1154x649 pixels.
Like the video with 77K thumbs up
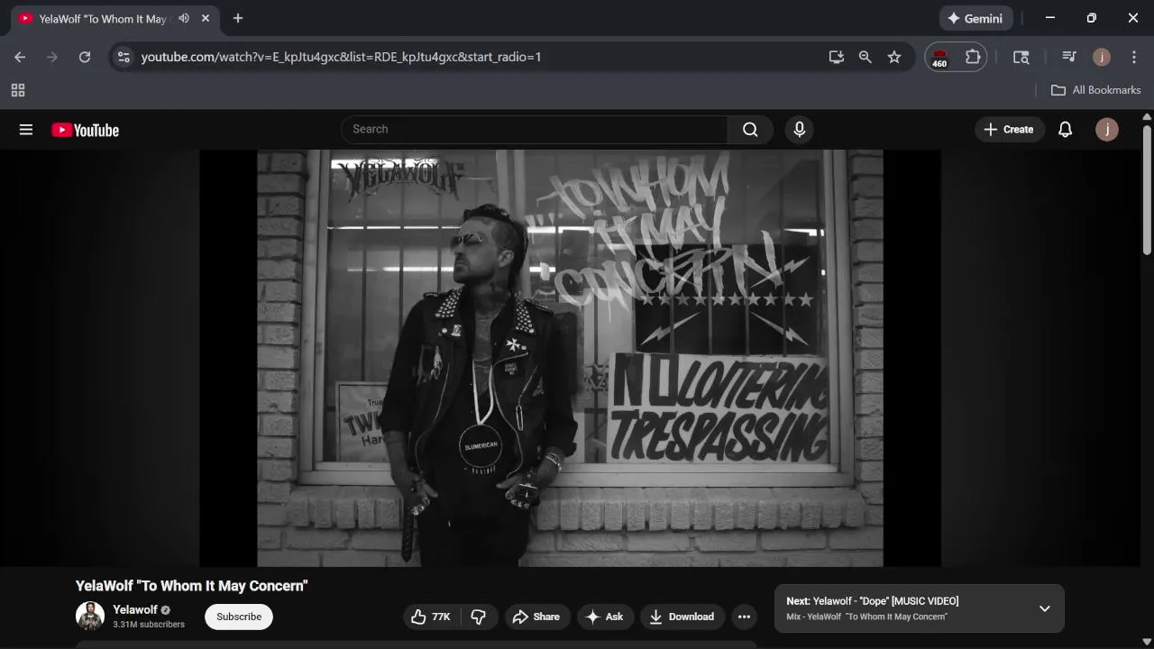tap(431, 617)
